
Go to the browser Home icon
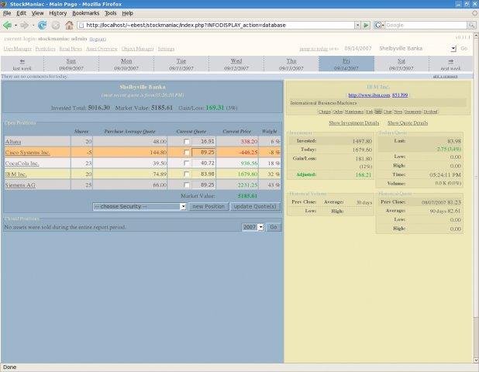pyautogui.click(x=69, y=25)
